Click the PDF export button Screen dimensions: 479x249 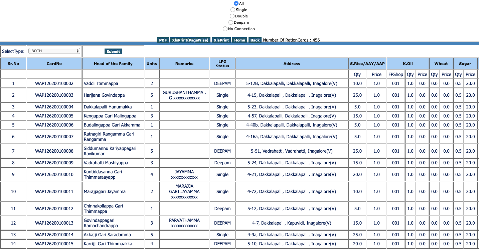pos(163,40)
